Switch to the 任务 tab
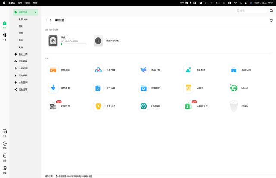Screen dimensions: 276x178 (x=5, y=37)
